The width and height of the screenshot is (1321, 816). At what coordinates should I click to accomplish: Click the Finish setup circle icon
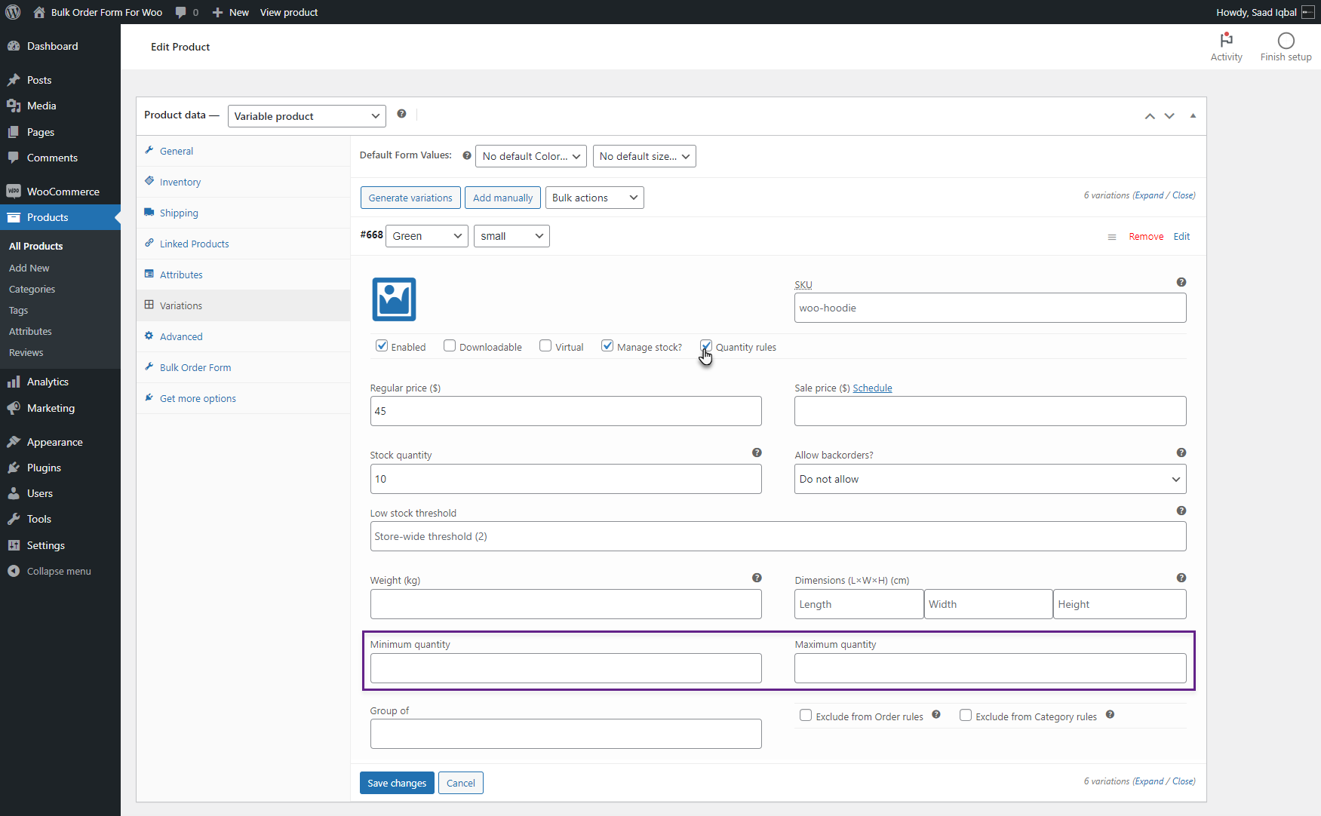pos(1286,40)
